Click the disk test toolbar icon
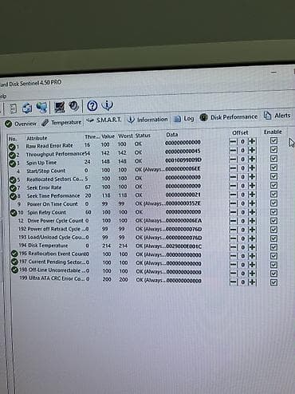 pos(73,106)
